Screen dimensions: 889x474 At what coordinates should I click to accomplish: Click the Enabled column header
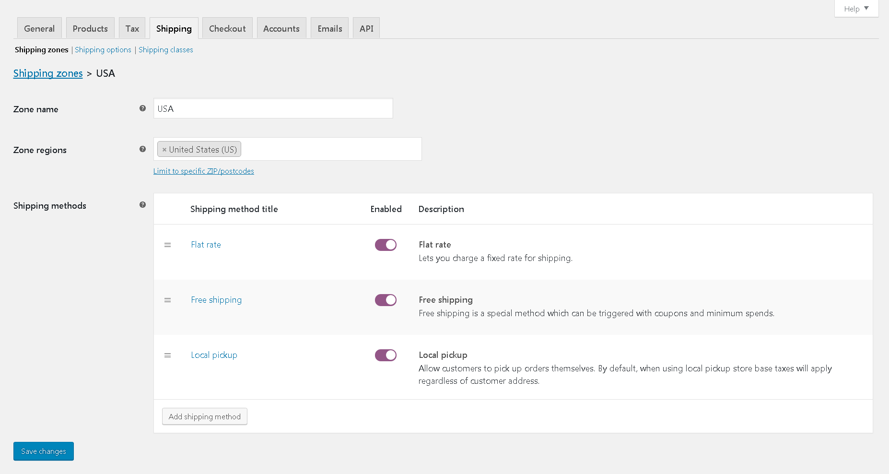386,209
